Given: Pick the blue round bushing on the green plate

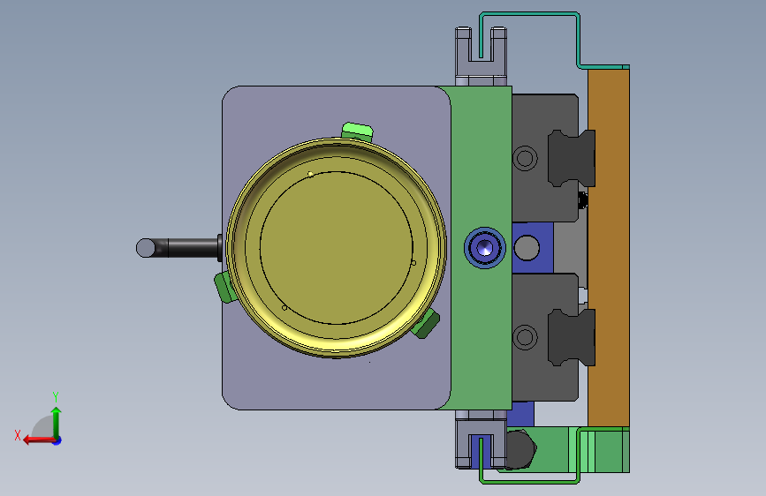Looking at the screenshot, I should (x=485, y=247).
